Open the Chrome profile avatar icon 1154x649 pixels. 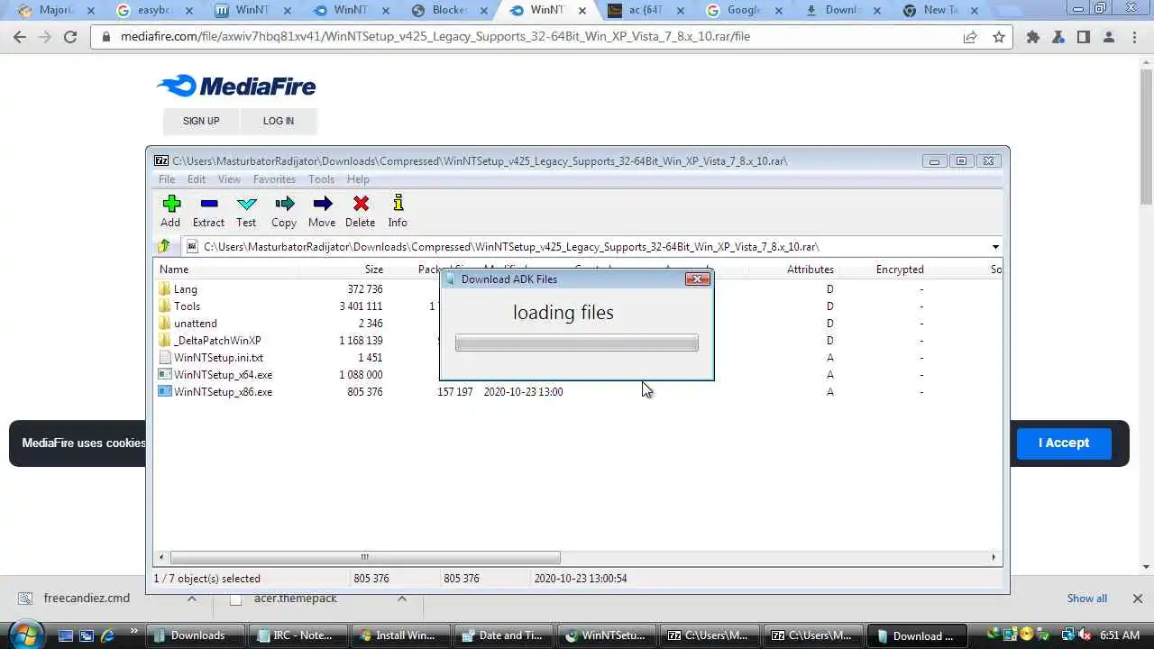coord(1109,37)
